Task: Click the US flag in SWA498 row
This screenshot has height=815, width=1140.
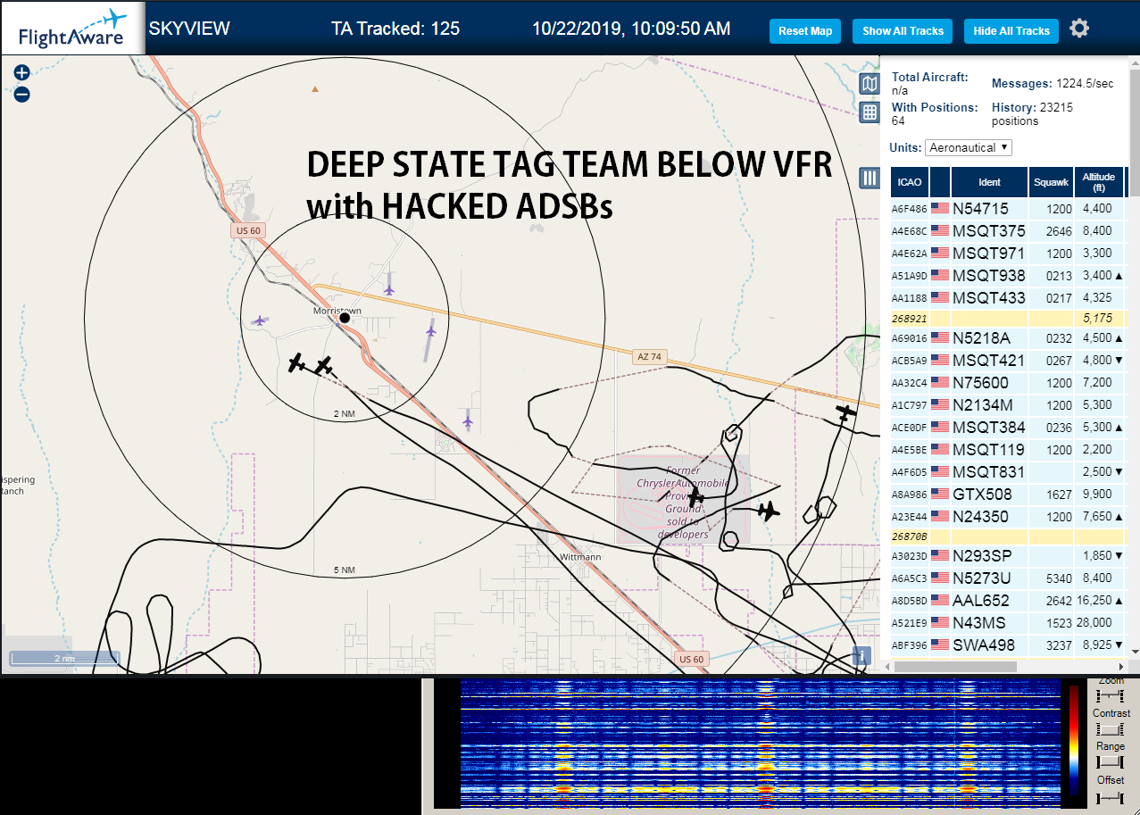Action: [940, 644]
